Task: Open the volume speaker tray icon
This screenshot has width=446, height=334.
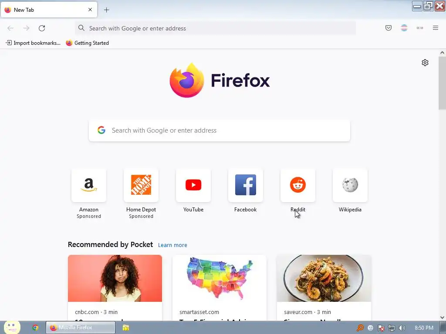Action: click(402, 328)
